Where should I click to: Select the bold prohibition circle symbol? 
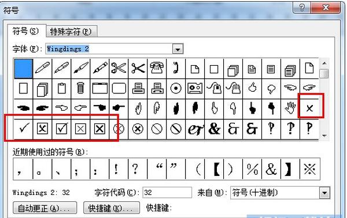click(x=176, y=129)
